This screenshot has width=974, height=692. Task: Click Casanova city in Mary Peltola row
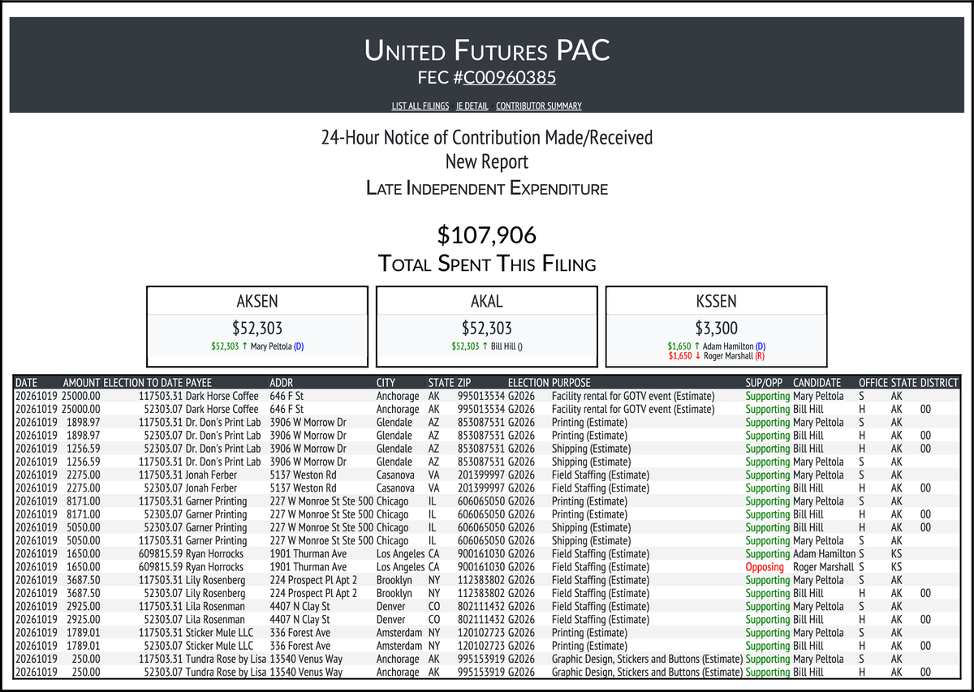(396, 475)
